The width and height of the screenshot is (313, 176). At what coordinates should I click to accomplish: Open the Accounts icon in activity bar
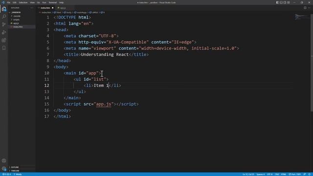coord(4,161)
